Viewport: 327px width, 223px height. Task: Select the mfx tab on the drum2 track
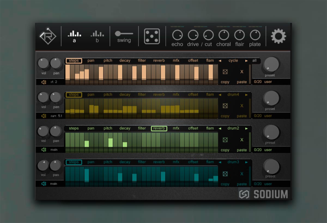[x=176, y=128]
